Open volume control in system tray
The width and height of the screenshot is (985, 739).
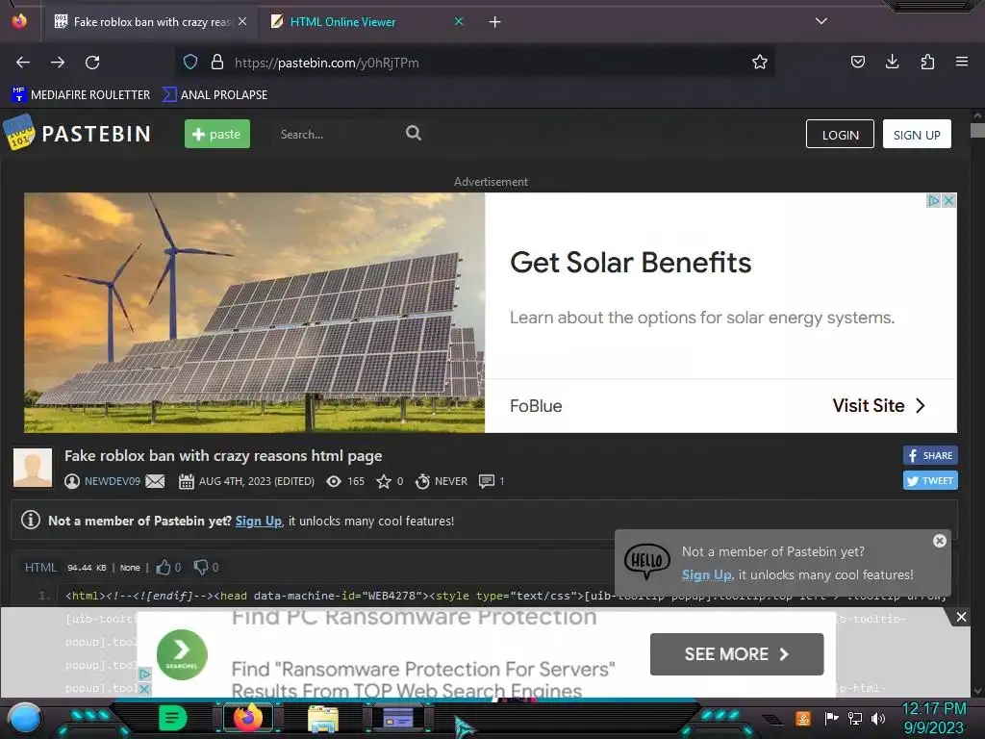[877, 718]
